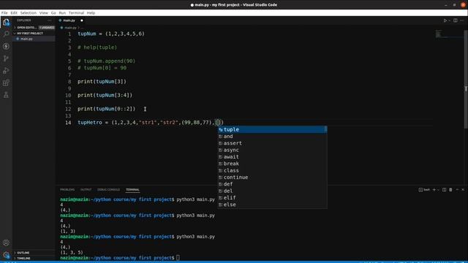Open the Explorer view in activity bar
The image size is (468, 263).
click(6, 23)
